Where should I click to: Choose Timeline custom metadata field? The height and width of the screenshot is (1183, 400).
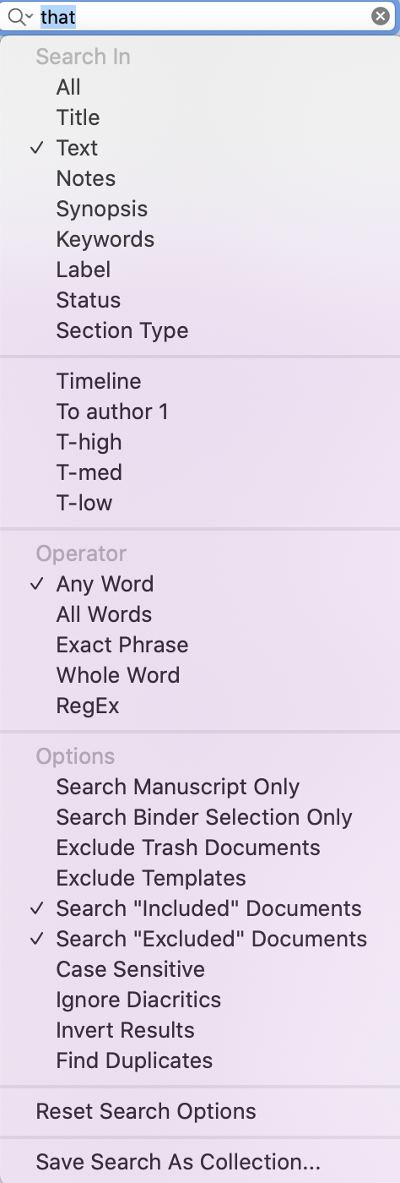click(x=200, y=381)
